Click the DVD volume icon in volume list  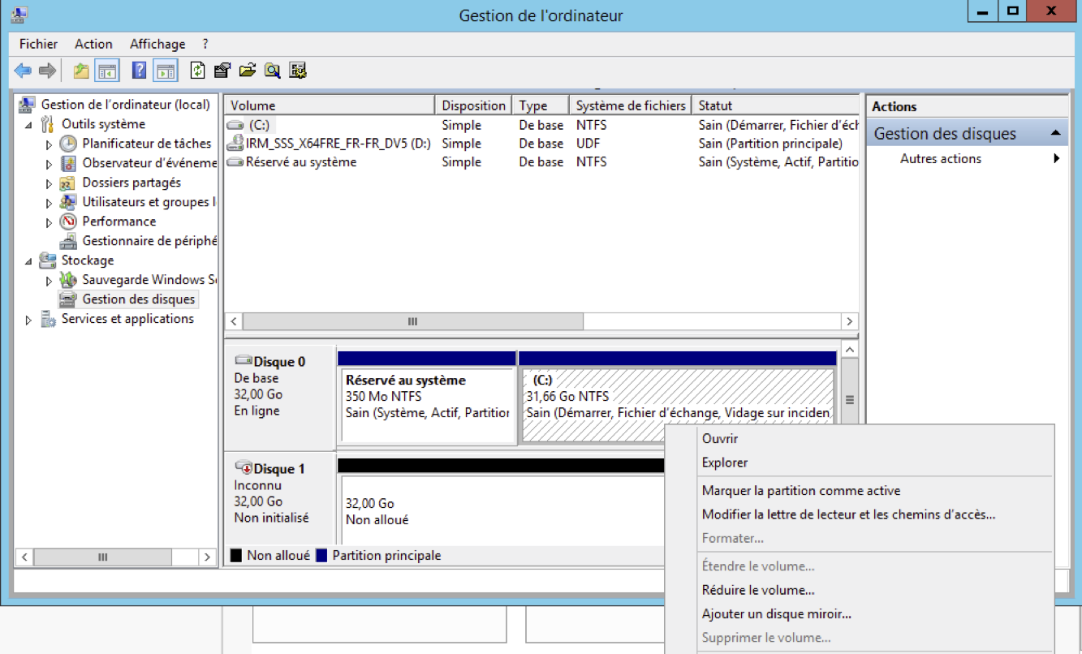(x=235, y=144)
